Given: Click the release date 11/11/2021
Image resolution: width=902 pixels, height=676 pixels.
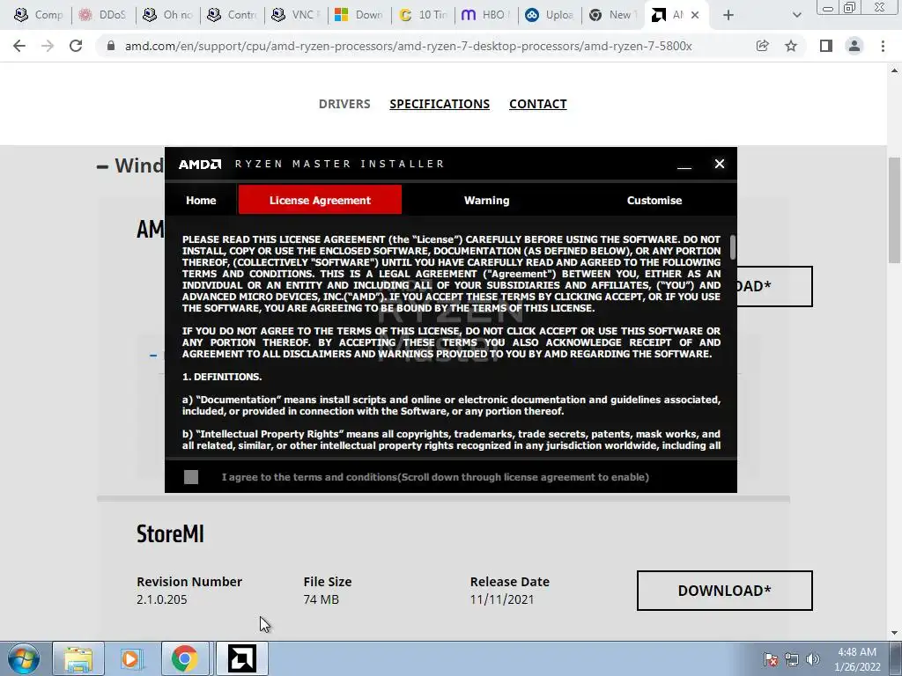Looking at the screenshot, I should (501, 599).
